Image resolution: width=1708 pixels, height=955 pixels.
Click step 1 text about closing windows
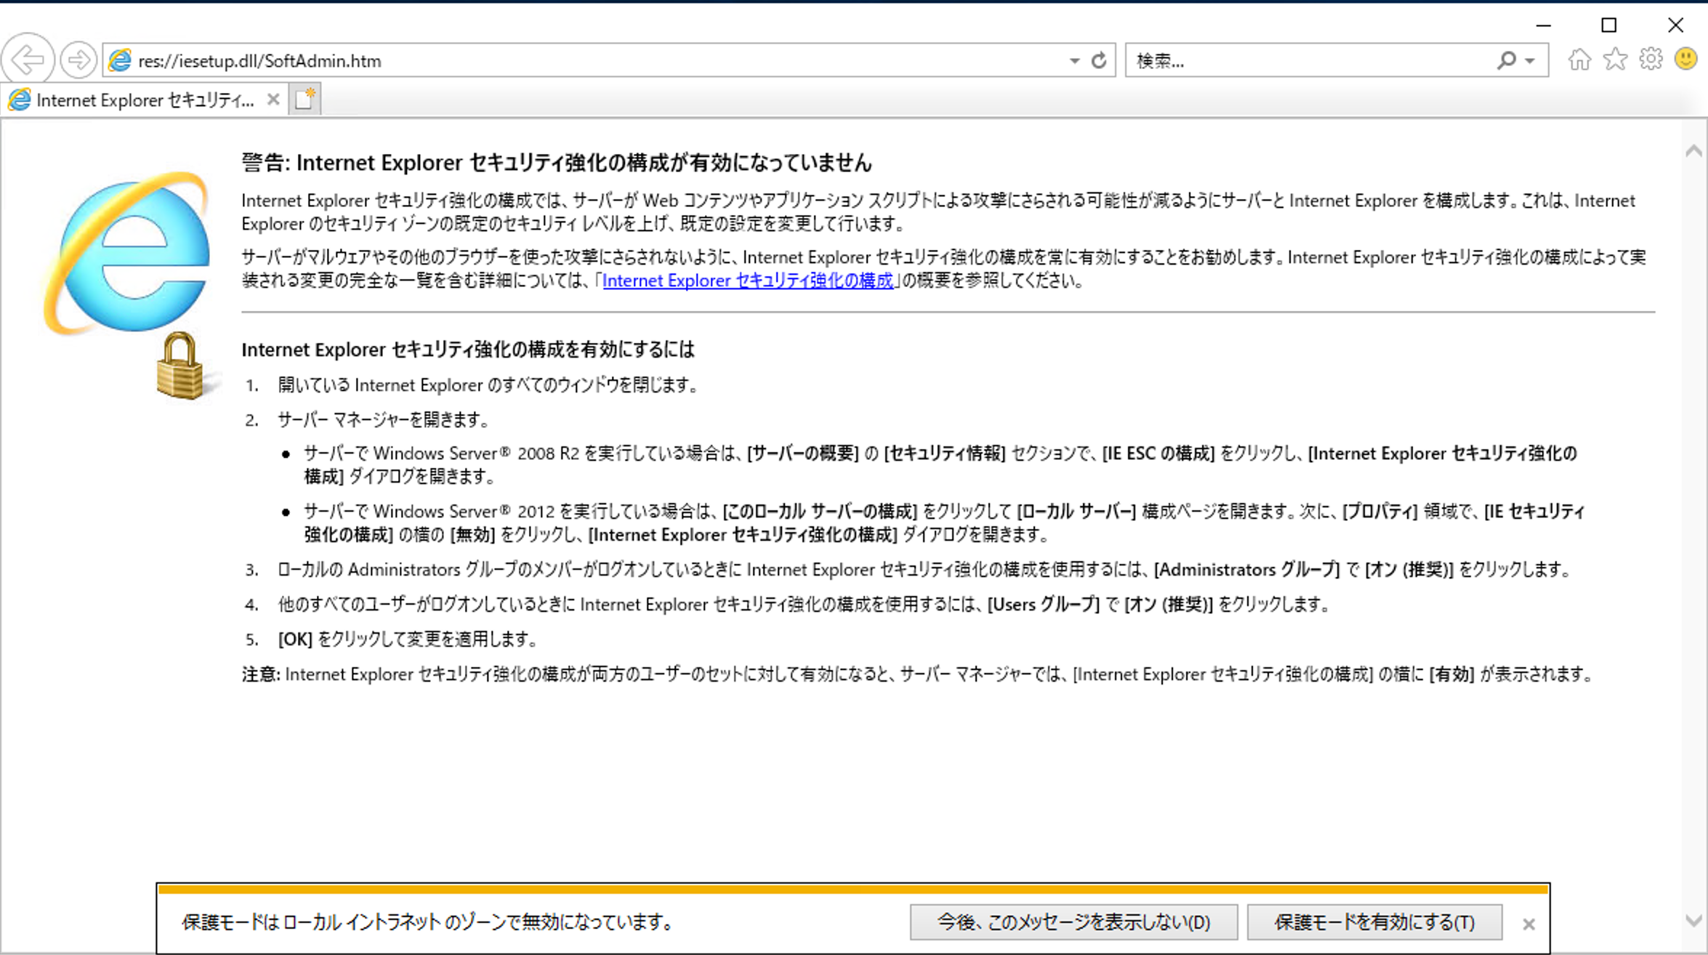488,385
